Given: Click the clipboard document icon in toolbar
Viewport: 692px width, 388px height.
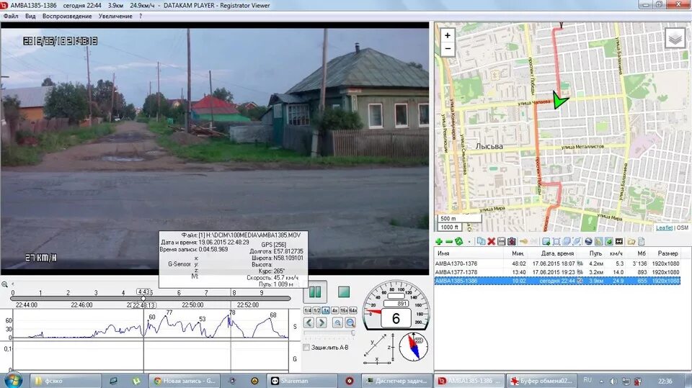Looking at the screenshot, I should point(642,242).
